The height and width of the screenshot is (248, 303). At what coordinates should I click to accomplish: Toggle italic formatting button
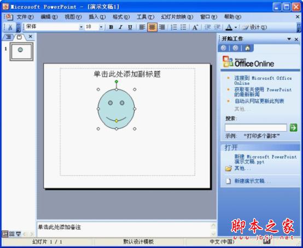[x=120, y=27]
